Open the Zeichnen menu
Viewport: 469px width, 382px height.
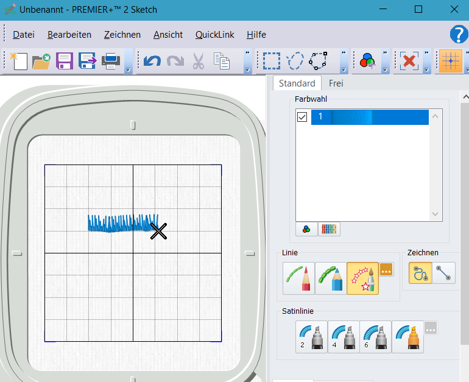click(x=122, y=35)
